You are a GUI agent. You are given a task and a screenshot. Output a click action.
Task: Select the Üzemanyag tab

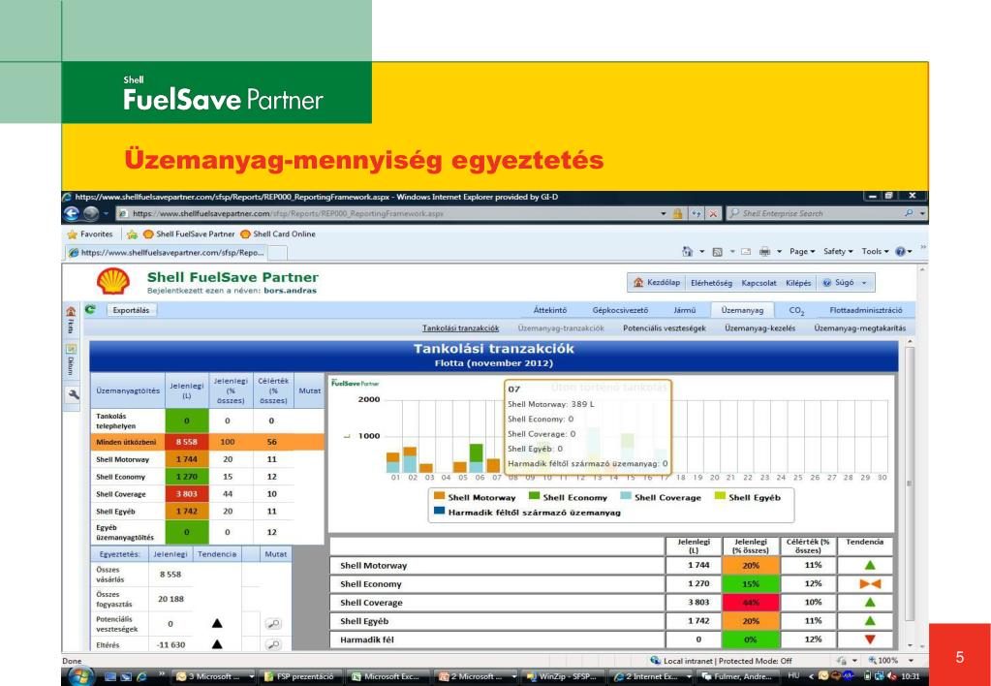[742, 310]
